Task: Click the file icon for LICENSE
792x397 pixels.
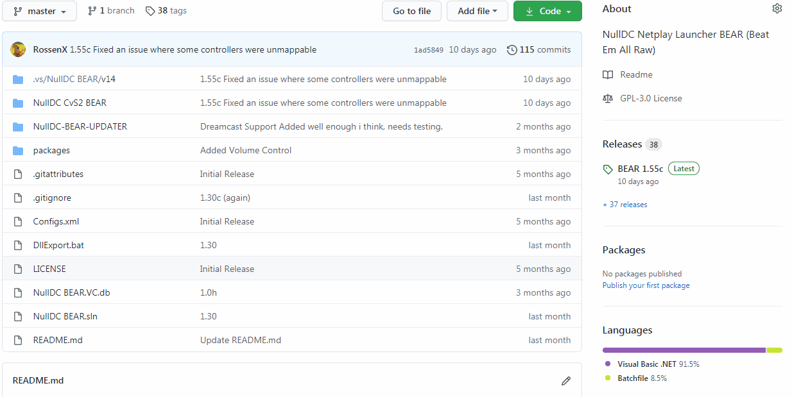Action: (x=18, y=269)
